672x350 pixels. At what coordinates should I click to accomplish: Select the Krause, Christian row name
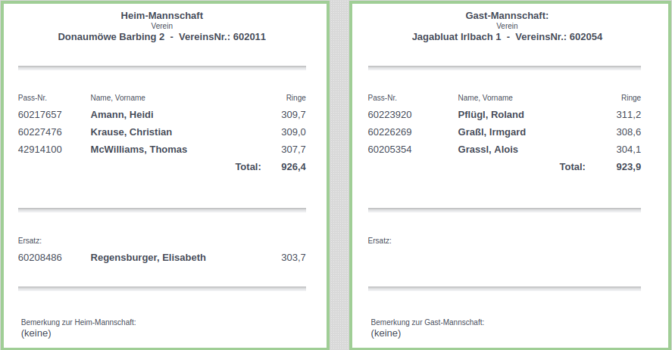[x=131, y=132]
